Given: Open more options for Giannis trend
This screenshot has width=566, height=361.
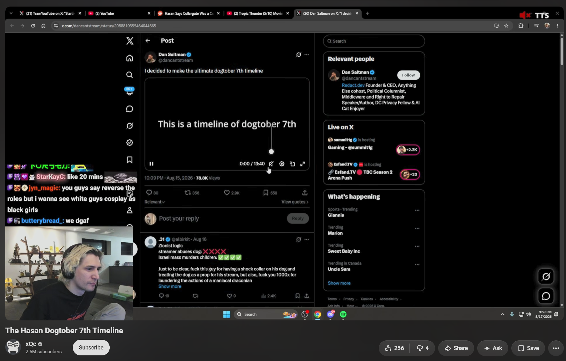Looking at the screenshot, I should tap(417, 210).
